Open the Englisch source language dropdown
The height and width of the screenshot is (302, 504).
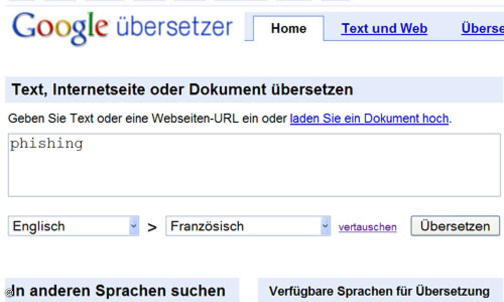tap(73, 226)
